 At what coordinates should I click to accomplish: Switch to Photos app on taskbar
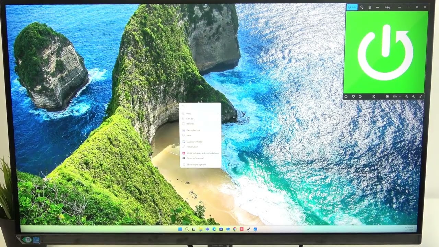click(x=255, y=229)
